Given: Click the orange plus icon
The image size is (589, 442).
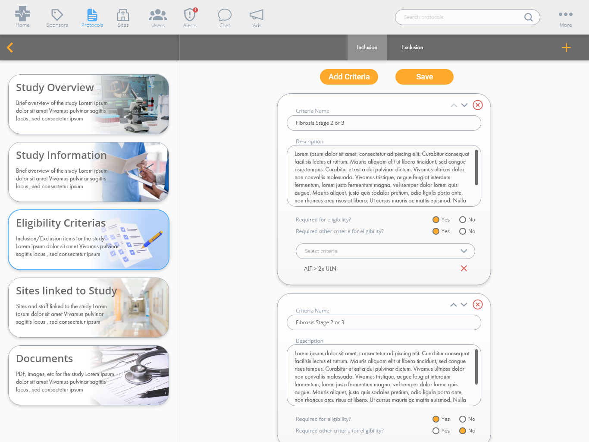Looking at the screenshot, I should click(x=566, y=47).
